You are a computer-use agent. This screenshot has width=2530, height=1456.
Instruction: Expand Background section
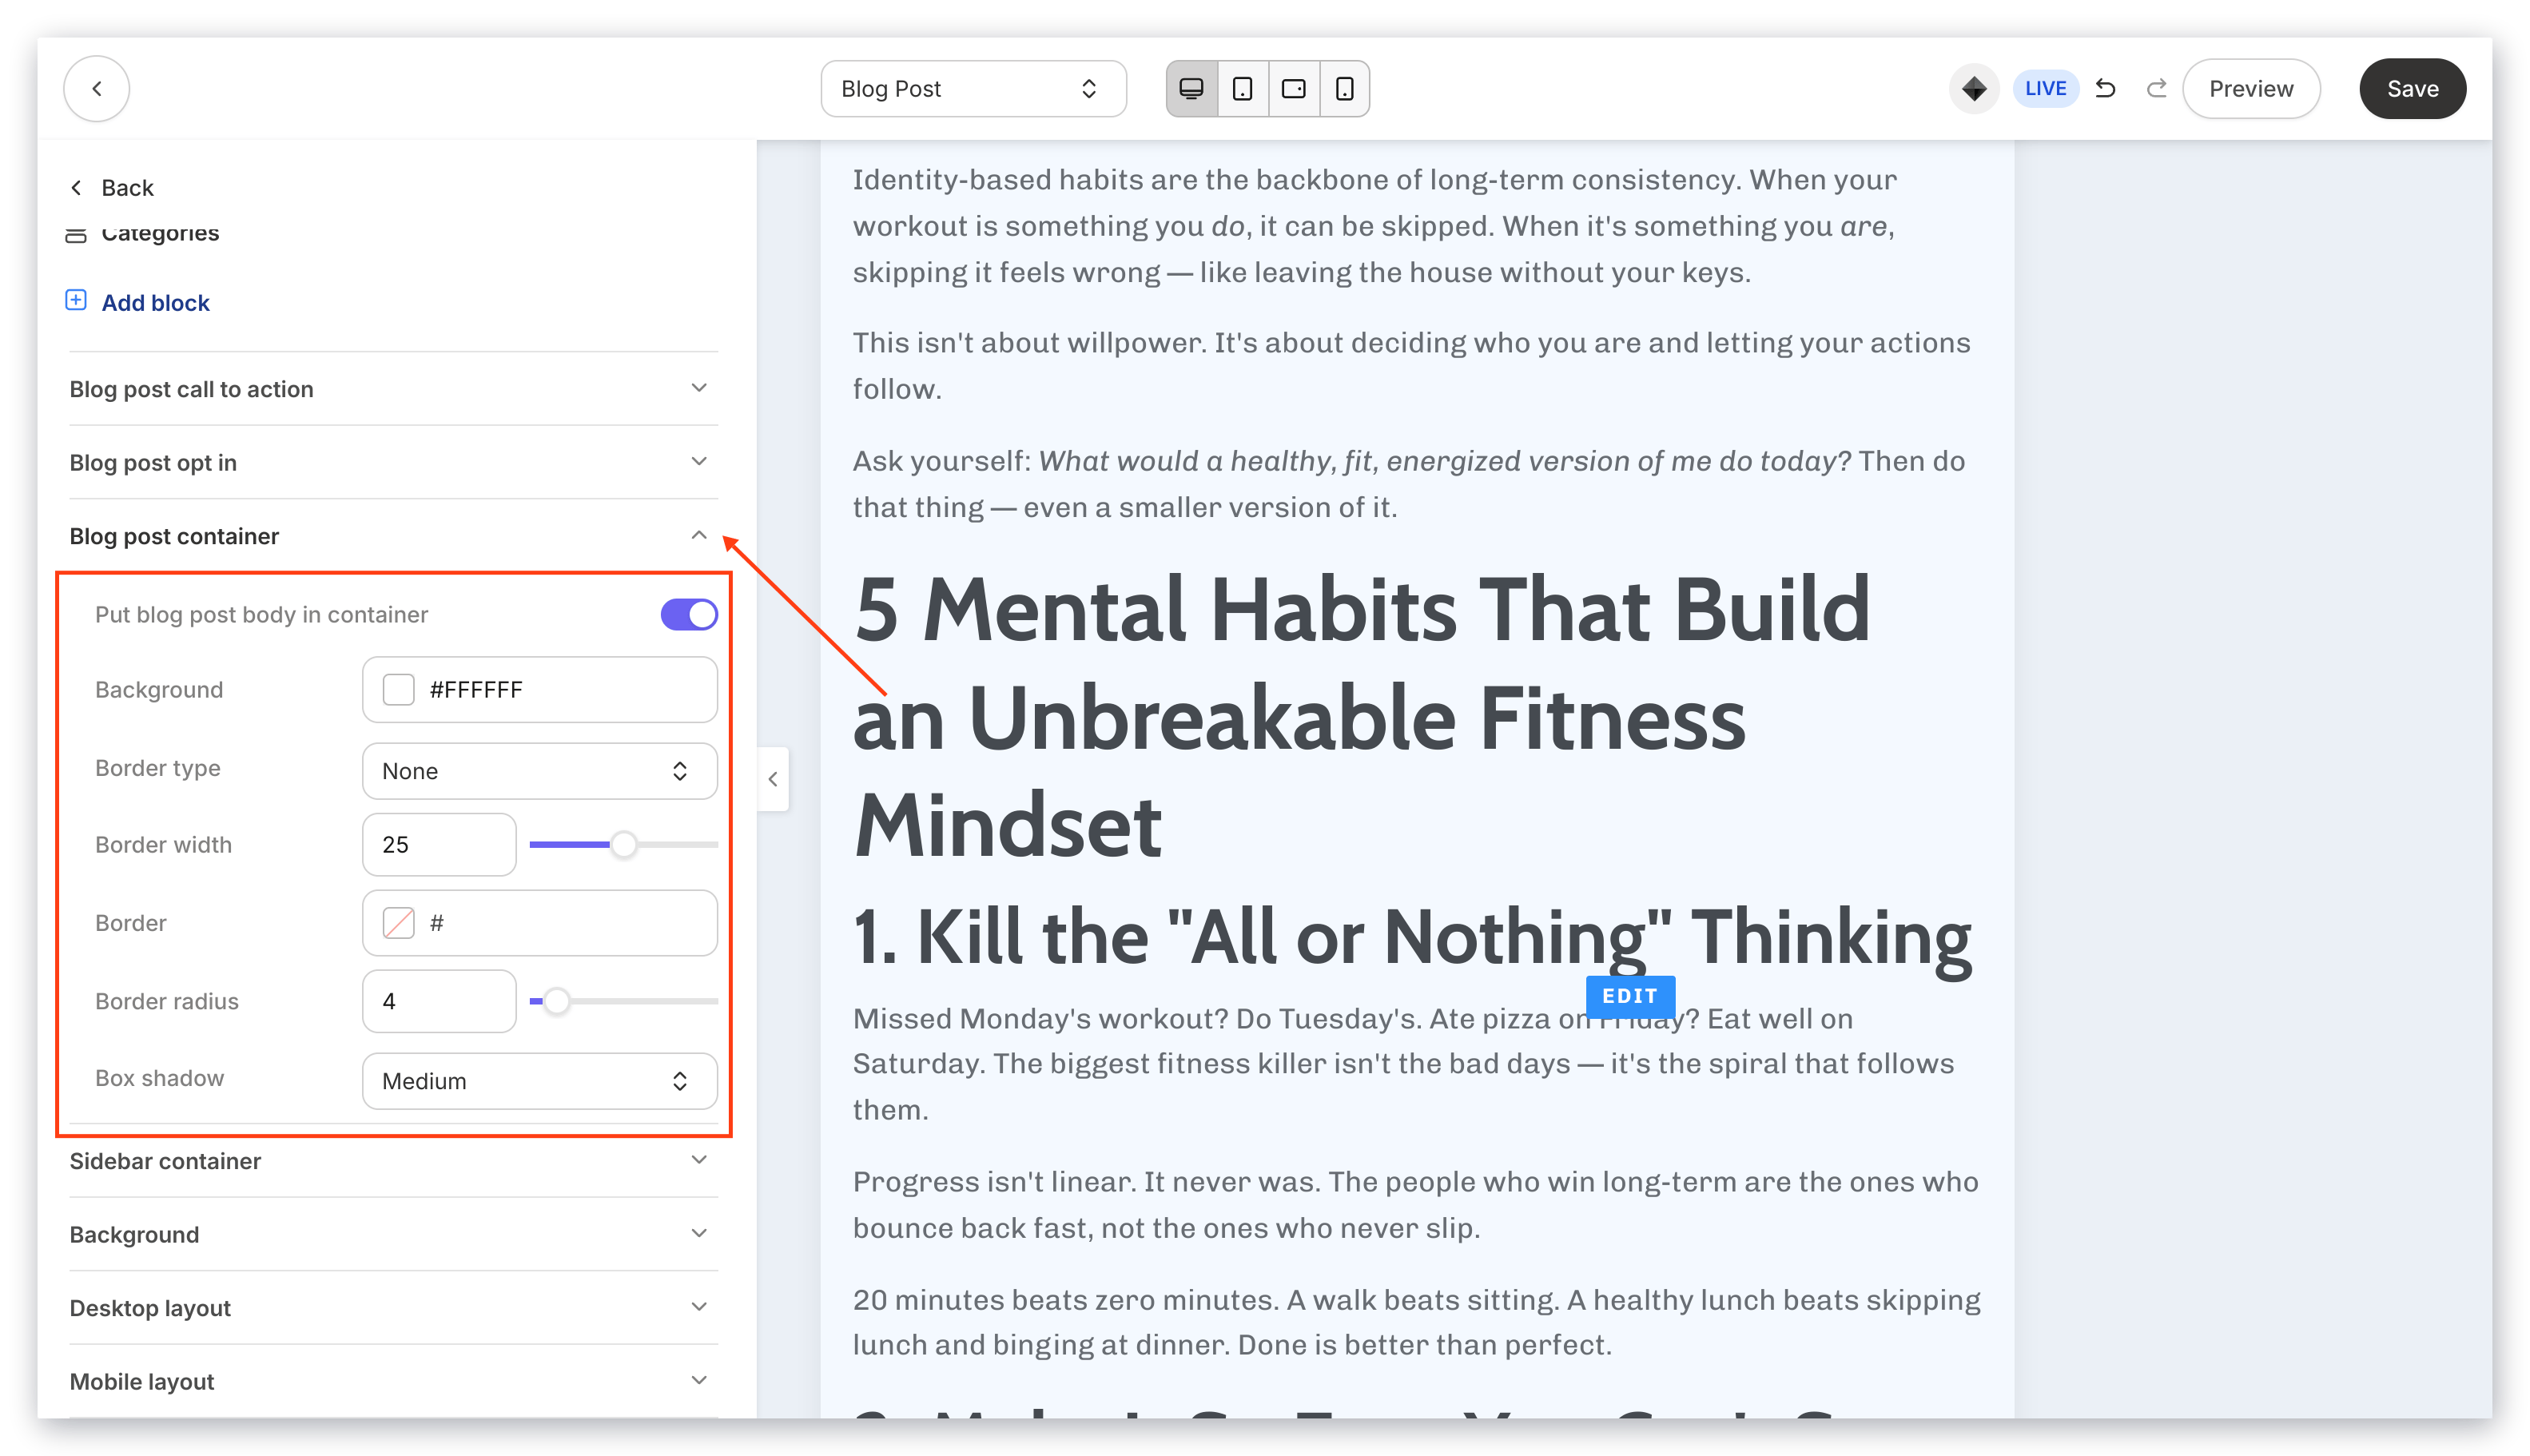pyautogui.click(x=393, y=1234)
